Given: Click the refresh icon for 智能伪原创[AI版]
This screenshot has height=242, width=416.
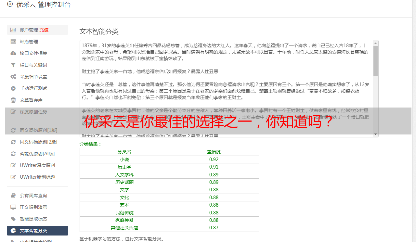Looking at the screenshot, I should pyautogui.click(x=13, y=154).
